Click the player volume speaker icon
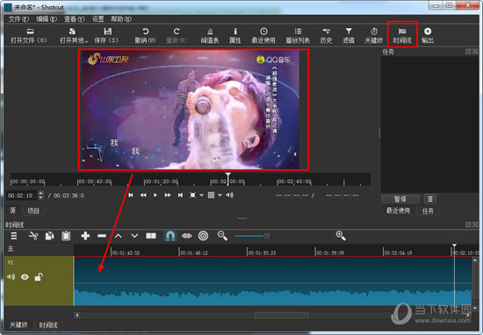The image size is (483, 335). pos(230,195)
